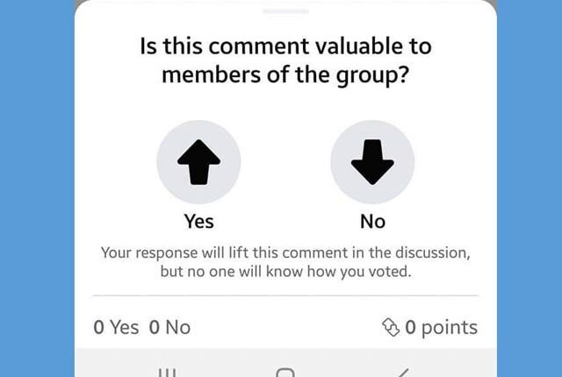The width and height of the screenshot is (562, 377).
Task: Click the "No" label under the down arrow
Action: [372, 221]
